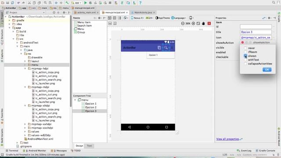
Task: Select Opcion 2 in Component Tree
Action: (91, 107)
